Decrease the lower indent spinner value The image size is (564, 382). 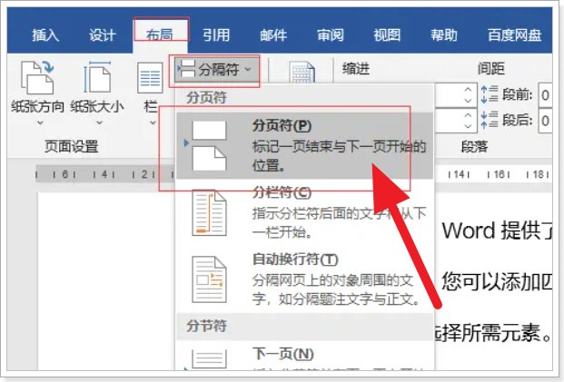click(x=468, y=126)
